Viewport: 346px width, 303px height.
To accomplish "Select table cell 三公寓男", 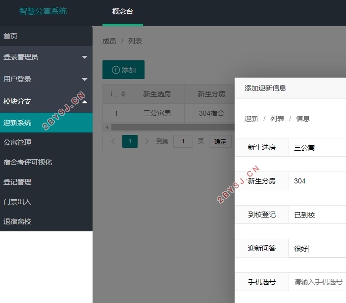I will pos(157,113).
